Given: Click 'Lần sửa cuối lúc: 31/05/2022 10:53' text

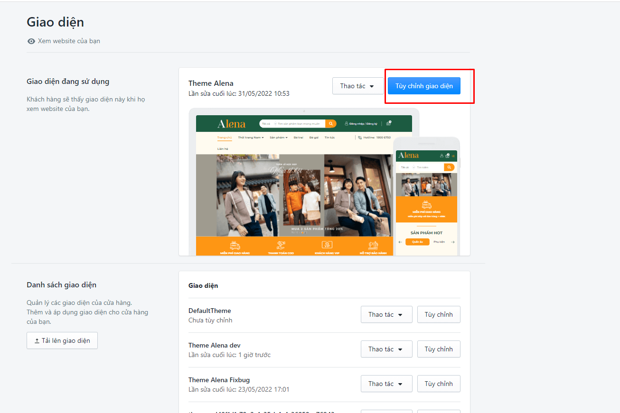Looking at the screenshot, I should (x=239, y=93).
